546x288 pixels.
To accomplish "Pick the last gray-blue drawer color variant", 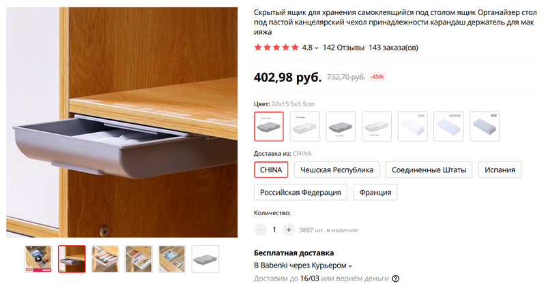I will click(x=485, y=126).
